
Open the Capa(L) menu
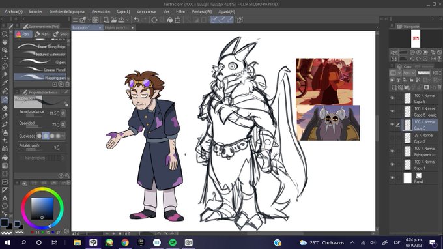click(124, 12)
